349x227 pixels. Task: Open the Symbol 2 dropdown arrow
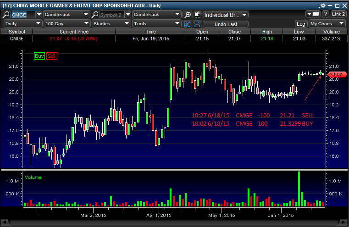point(128,15)
